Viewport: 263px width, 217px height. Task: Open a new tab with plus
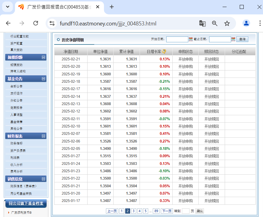click(x=112, y=7)
